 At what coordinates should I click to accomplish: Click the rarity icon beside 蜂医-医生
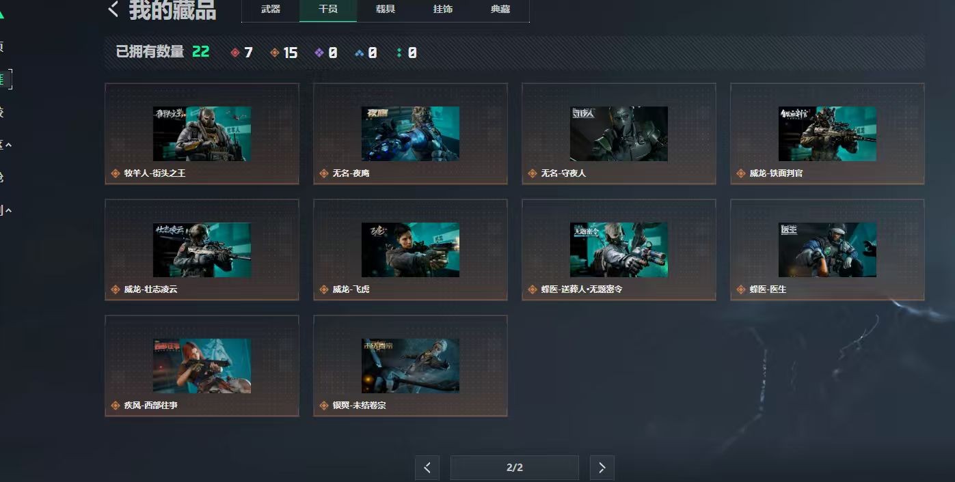click(741, 289)
